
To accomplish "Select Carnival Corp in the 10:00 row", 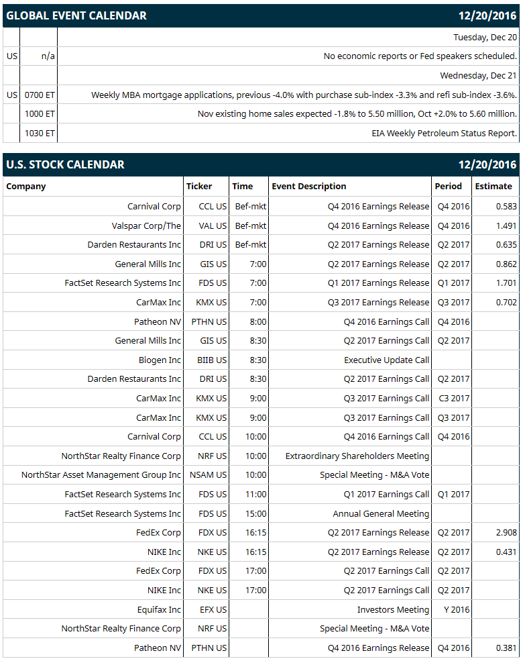I will pos(154,437).
